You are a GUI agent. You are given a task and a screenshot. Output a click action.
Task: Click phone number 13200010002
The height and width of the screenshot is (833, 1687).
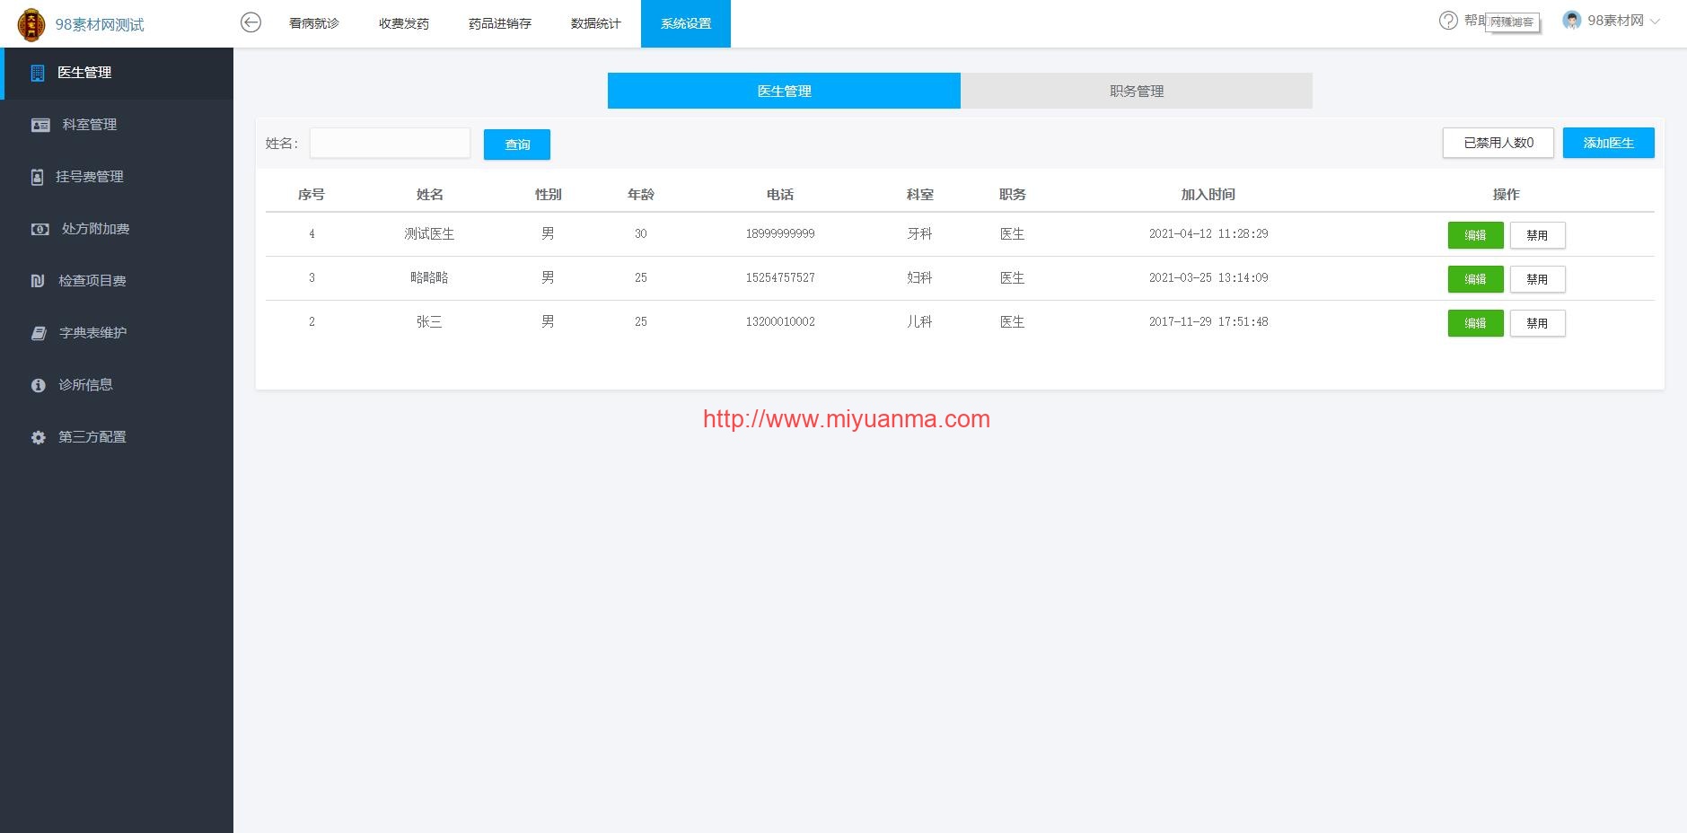tap(780, 321)
